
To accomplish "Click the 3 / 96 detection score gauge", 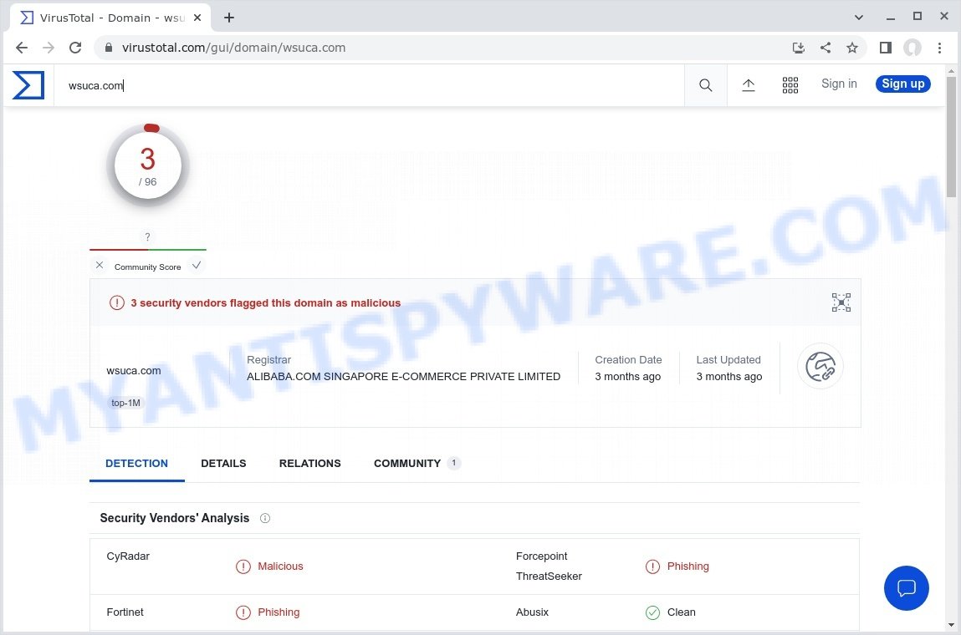I will point(148,165).
